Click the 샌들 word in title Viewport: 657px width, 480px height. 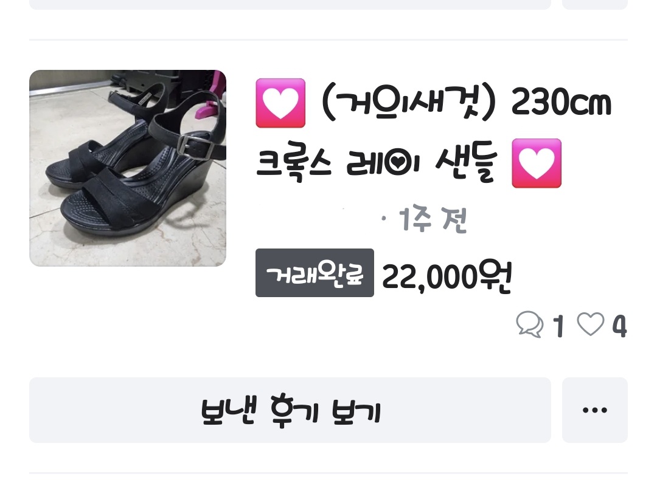[466, 164]
